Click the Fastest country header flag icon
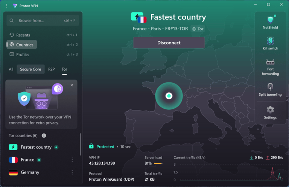The width and height of the screenshot is (289, 187). click(138, 18)
